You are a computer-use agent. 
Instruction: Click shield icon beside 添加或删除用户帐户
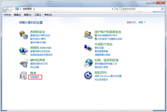click(x=96, y=35)
